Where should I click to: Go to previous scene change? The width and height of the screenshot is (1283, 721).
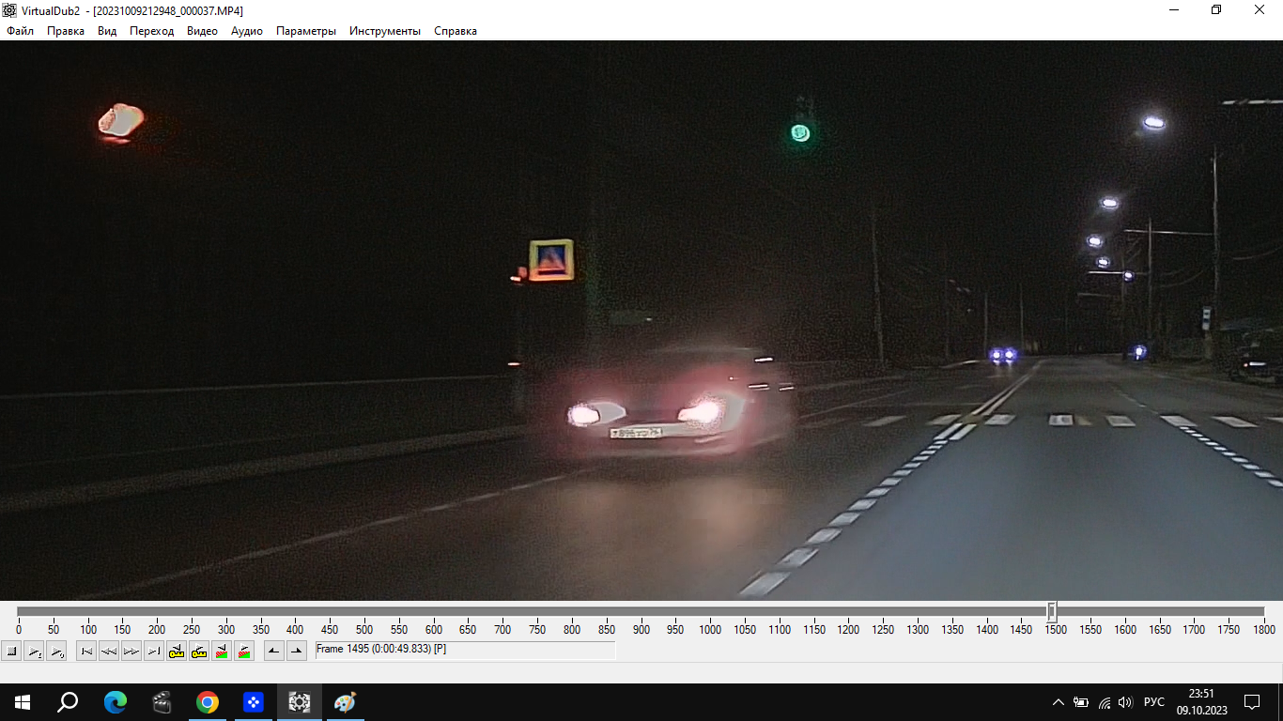click(x=222, y=651)
